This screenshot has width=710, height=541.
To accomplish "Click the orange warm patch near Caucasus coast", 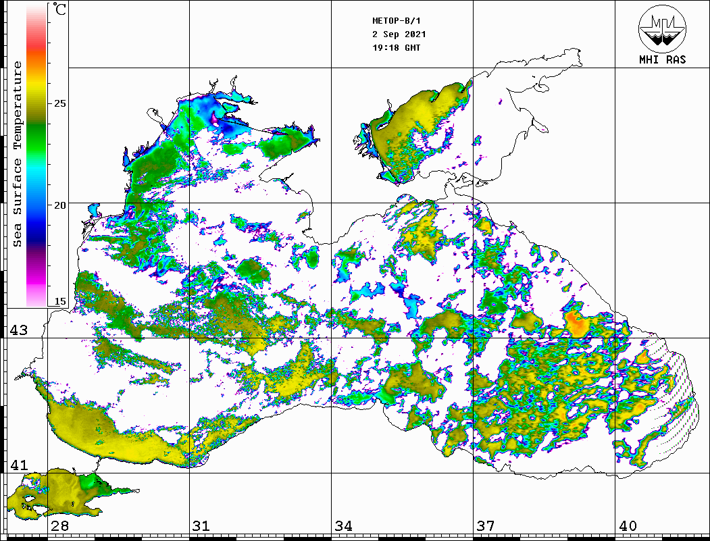I will tap(578, 324).
